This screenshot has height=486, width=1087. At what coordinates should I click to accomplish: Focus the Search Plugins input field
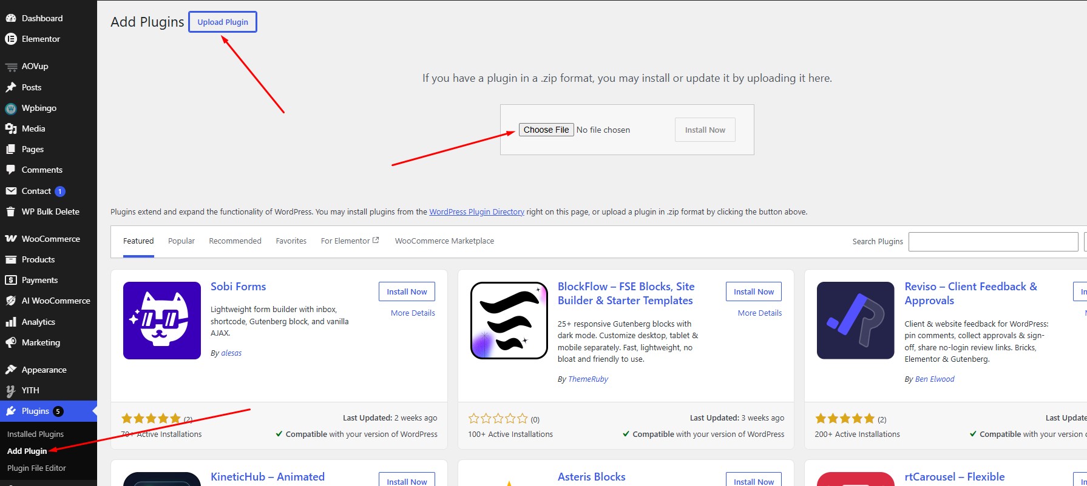[993, 241]
